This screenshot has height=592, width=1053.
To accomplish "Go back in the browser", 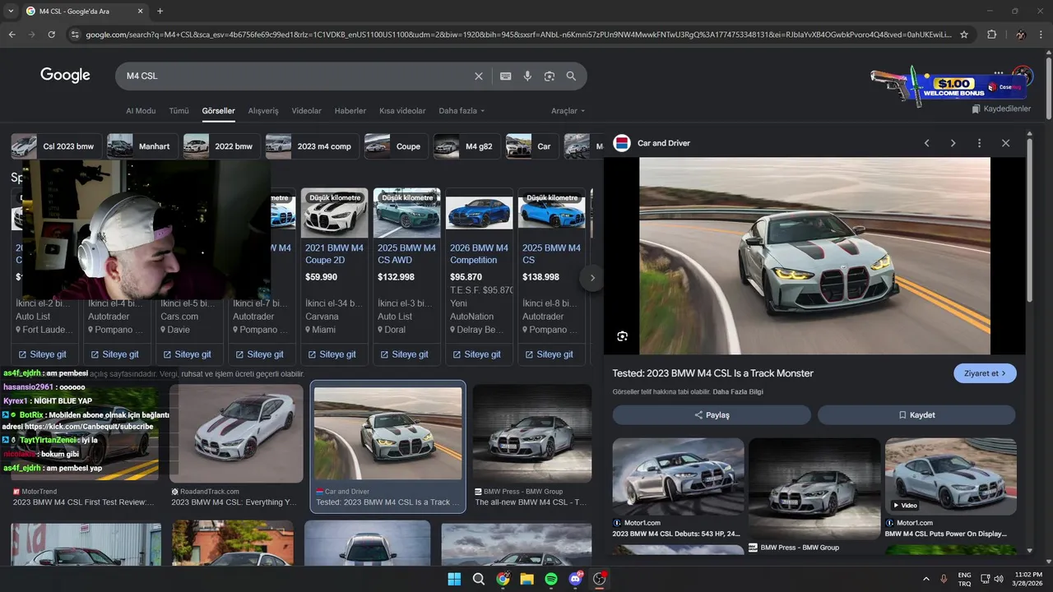I will click(x=12, y=35).
